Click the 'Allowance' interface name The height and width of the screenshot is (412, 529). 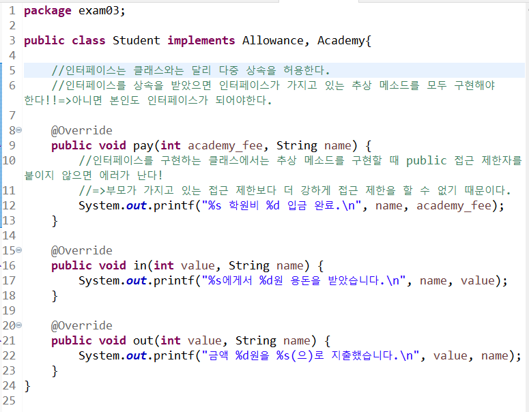pyautogui.click(x=272, y=40)
